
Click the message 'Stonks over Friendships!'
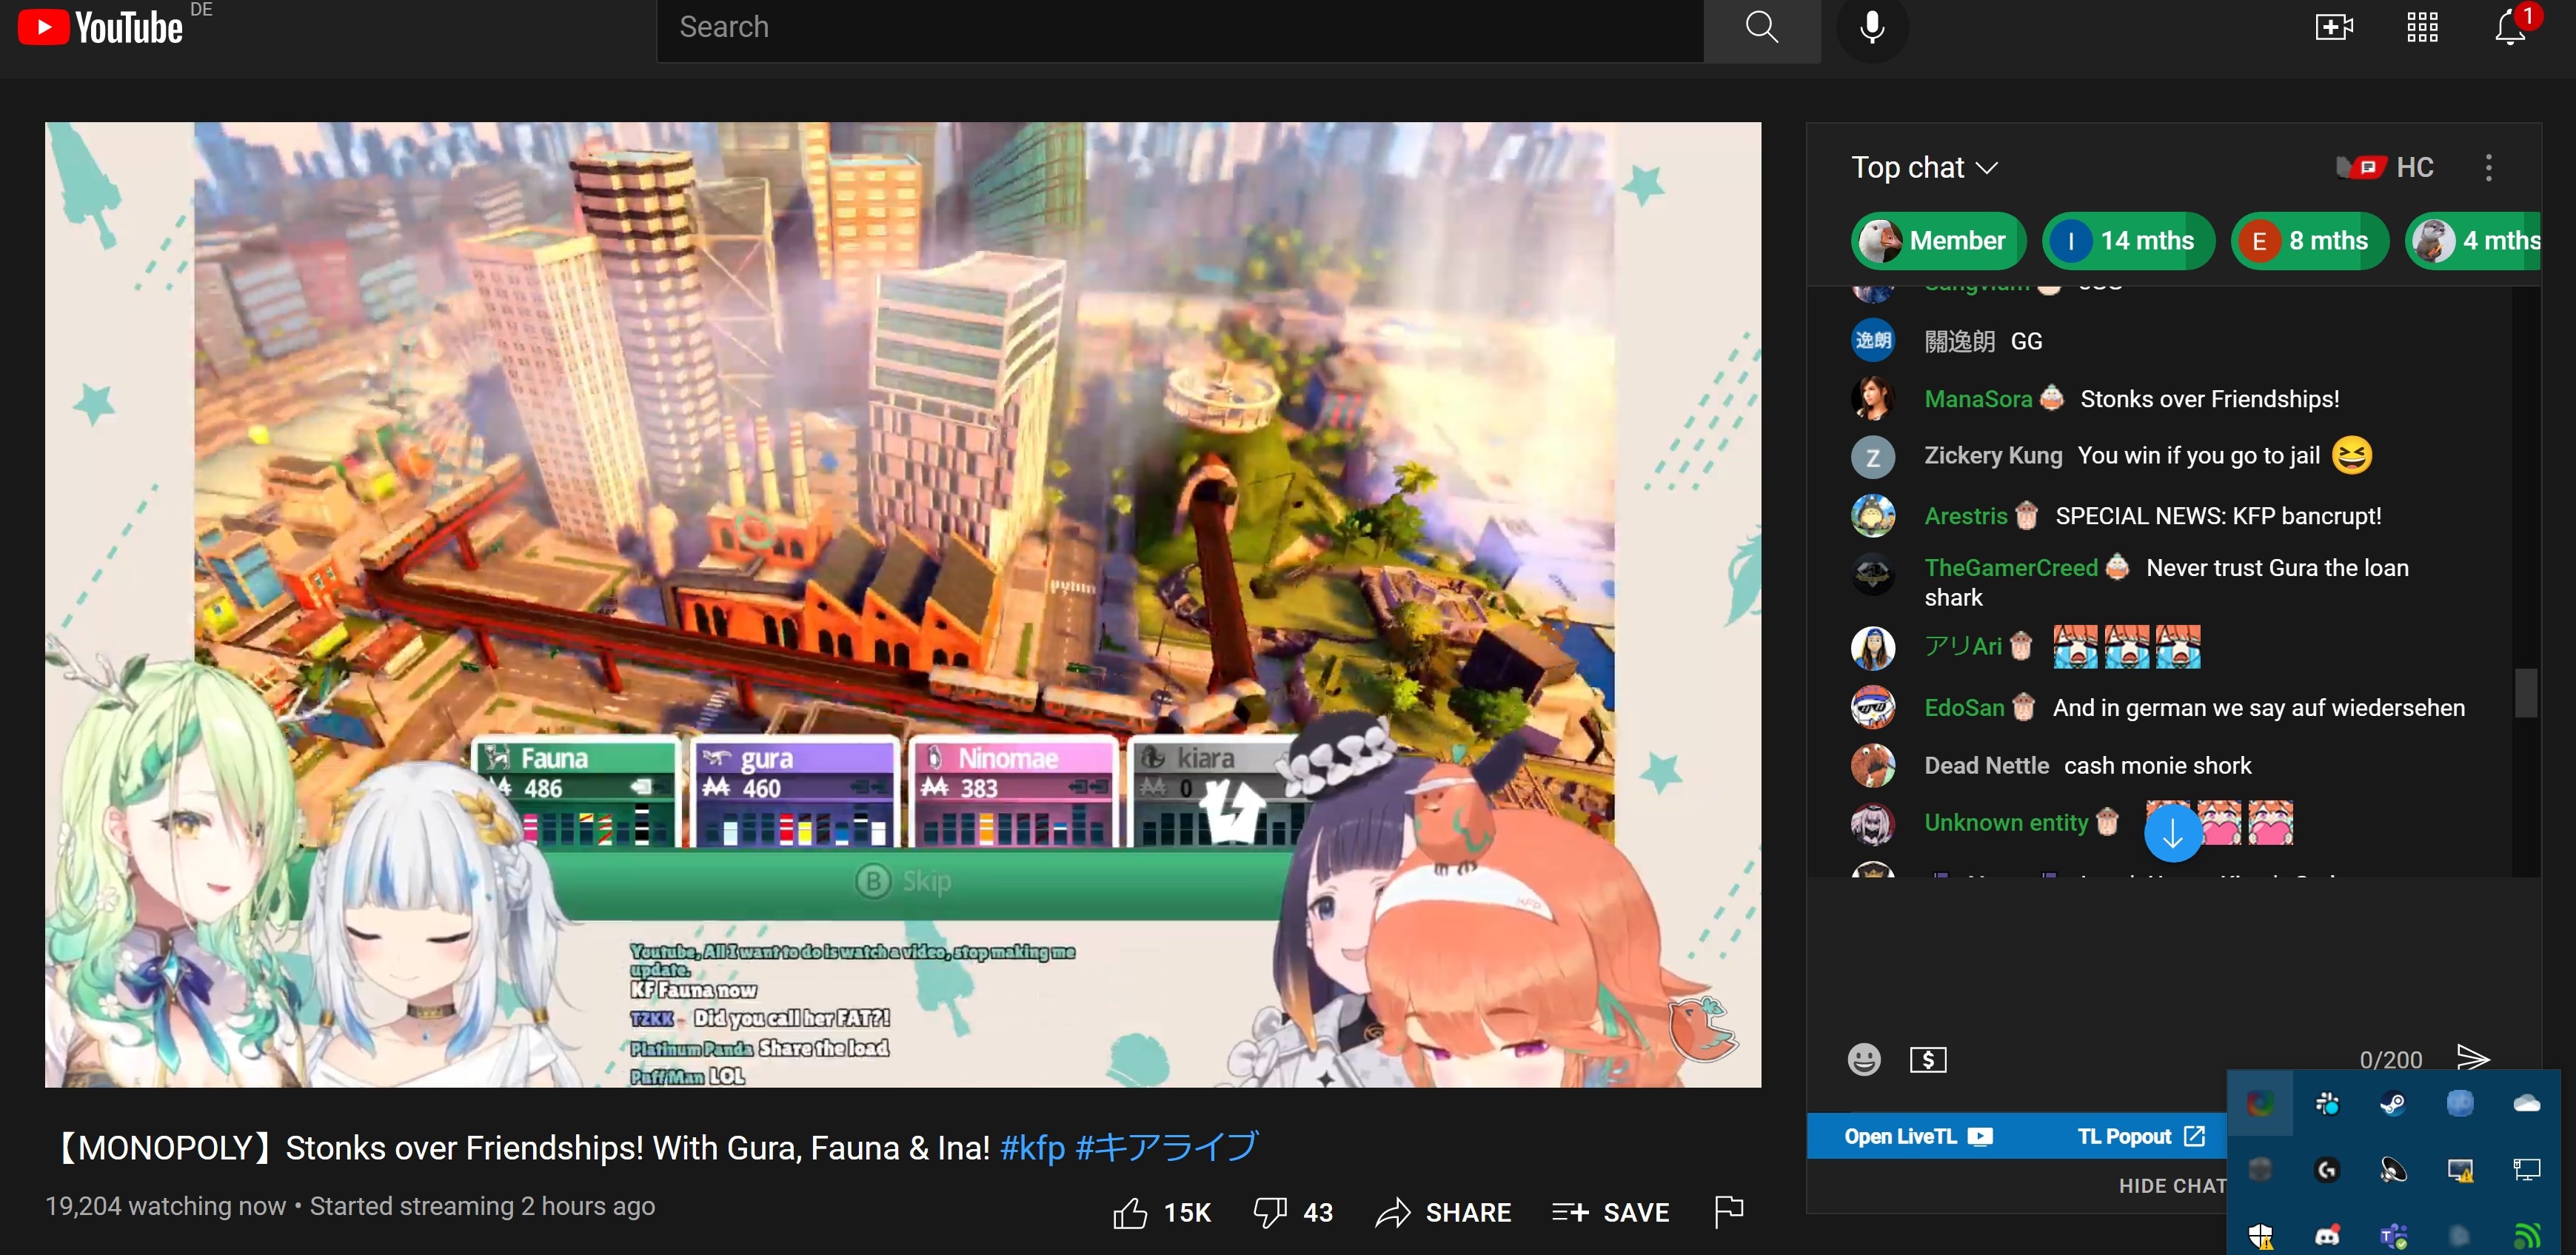pos(2209,399)
